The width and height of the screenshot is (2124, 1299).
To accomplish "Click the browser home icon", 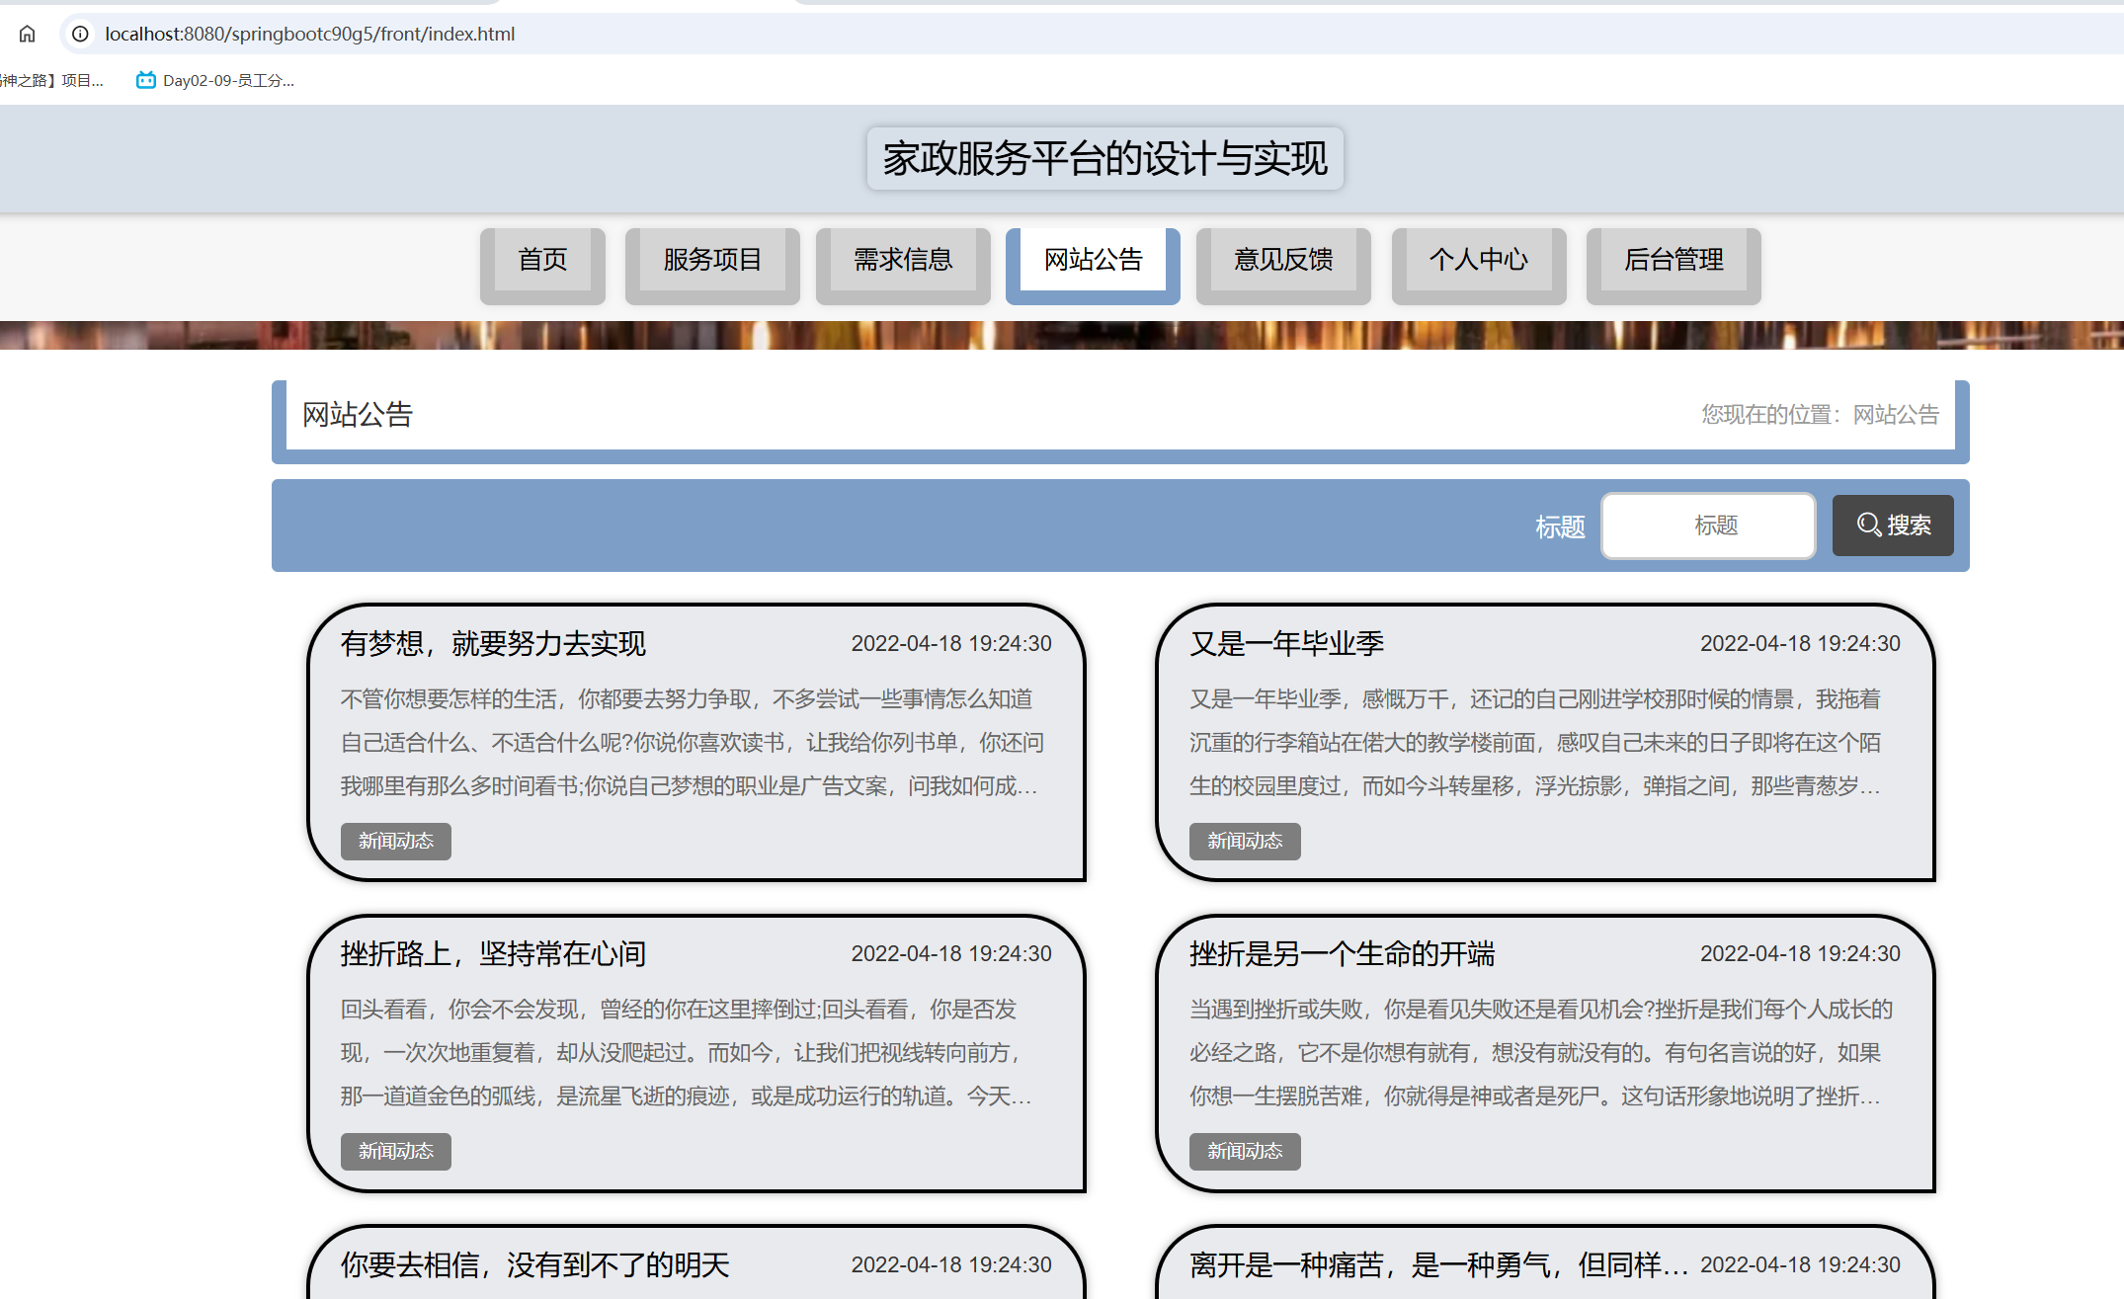I will (27, 34).
